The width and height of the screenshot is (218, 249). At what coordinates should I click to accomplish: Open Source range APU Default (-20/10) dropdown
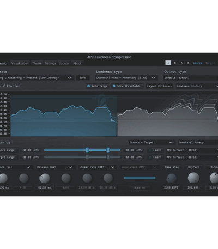192,150
